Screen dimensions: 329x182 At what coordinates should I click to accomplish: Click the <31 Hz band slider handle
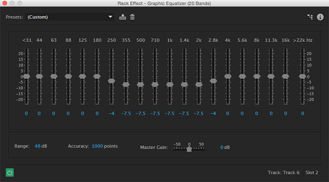coord(27,76)
